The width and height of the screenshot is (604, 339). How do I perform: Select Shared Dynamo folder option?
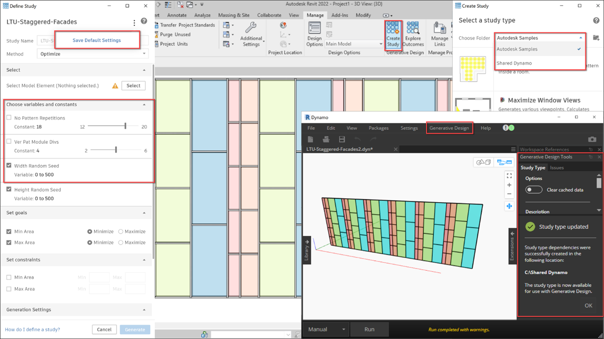(514, 63)
